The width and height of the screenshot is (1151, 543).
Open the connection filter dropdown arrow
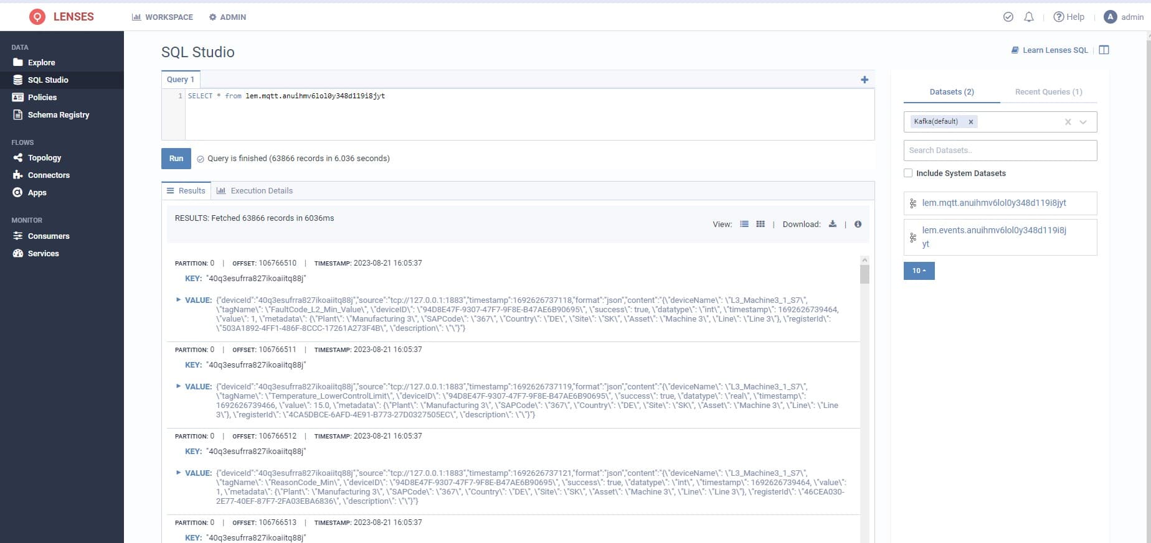[x=1083, y=122]
